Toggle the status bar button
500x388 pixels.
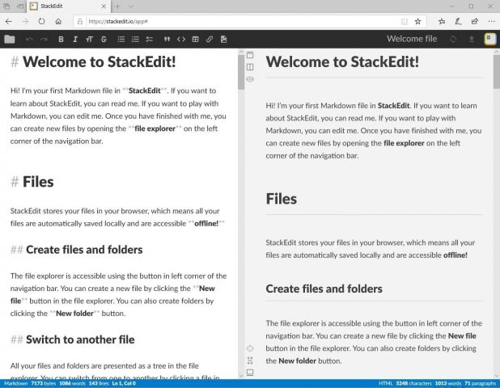(250, 372)
